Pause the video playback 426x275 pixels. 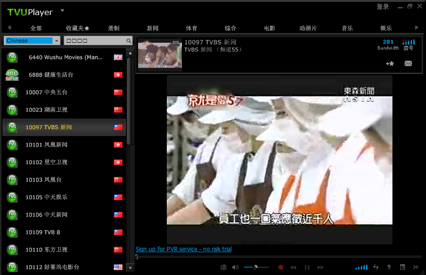click(x=307, y=267)
